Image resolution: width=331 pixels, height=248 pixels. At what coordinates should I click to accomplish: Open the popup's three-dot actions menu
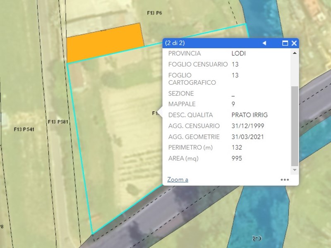pos(285,180)
